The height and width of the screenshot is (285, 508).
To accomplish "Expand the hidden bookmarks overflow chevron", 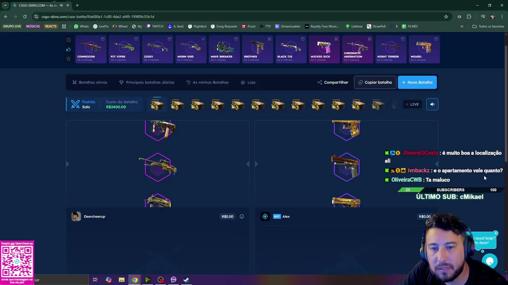I will [462, 27].
